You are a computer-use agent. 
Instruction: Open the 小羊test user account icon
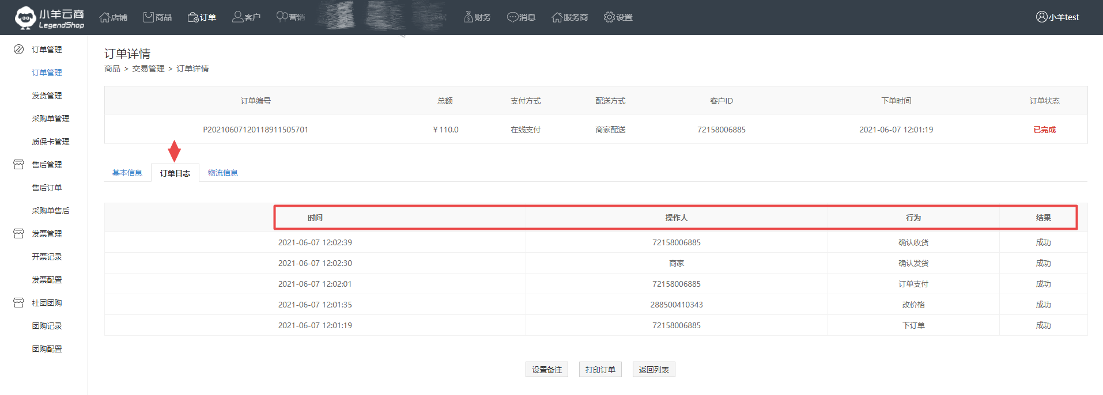pos(1041,17)
